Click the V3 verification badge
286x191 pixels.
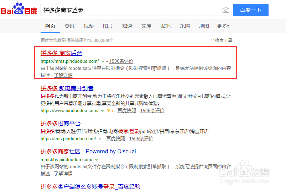pos(110,110)
